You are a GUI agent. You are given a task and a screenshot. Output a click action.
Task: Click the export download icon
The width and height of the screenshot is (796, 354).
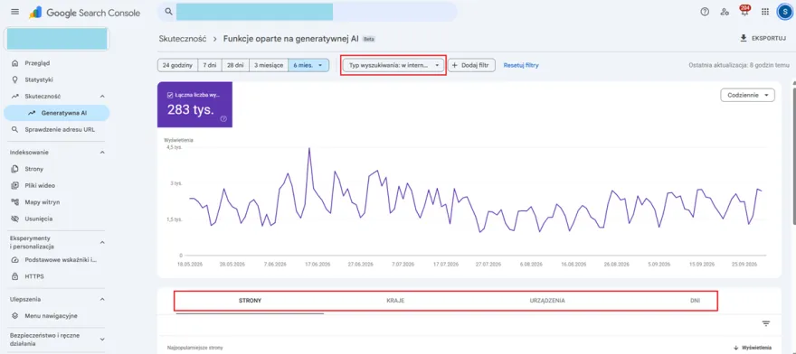point(744,39)
